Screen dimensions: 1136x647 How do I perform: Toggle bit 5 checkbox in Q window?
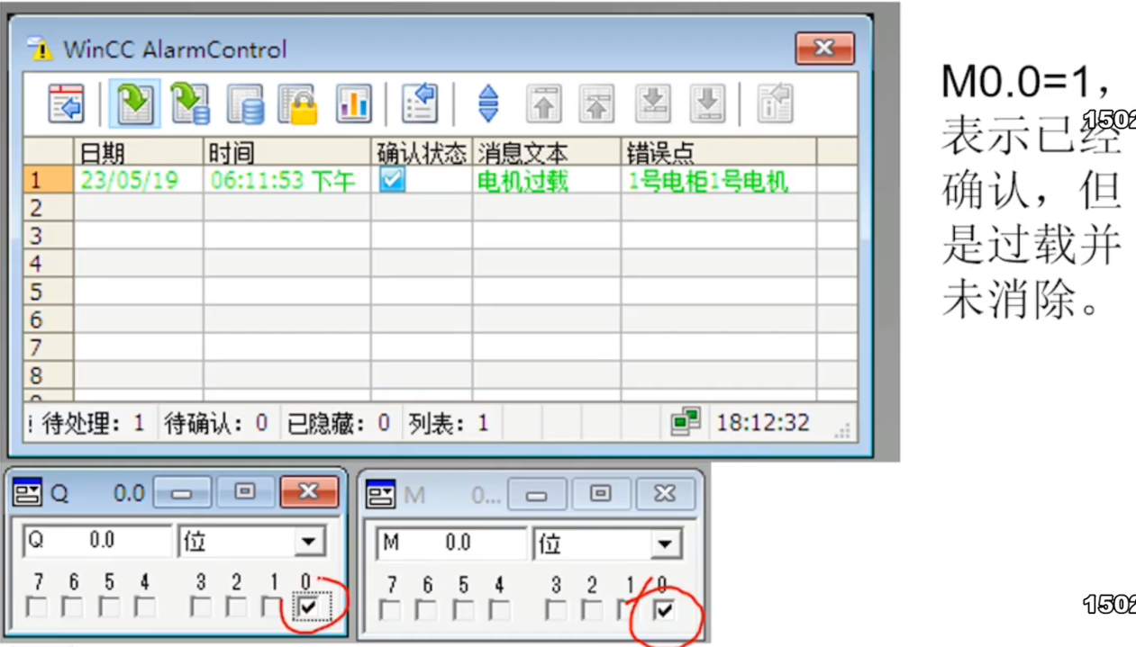pyautogui.click(x=109, y=607)
